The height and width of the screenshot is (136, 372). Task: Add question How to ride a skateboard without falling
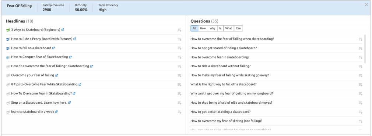coord(361,66)
